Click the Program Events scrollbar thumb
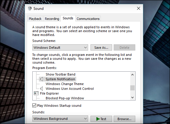The image size is (170, 124). (132, 88)
